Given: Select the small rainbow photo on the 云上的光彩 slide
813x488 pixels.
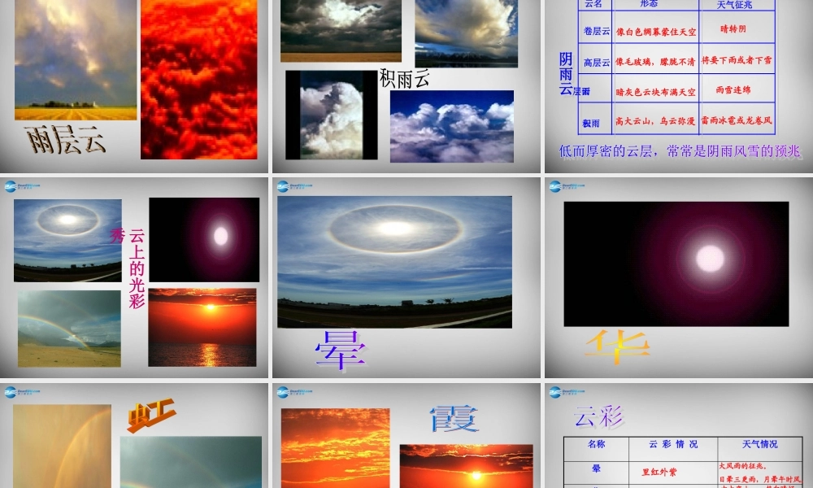Looking at the screenshot, I should 69,329.
